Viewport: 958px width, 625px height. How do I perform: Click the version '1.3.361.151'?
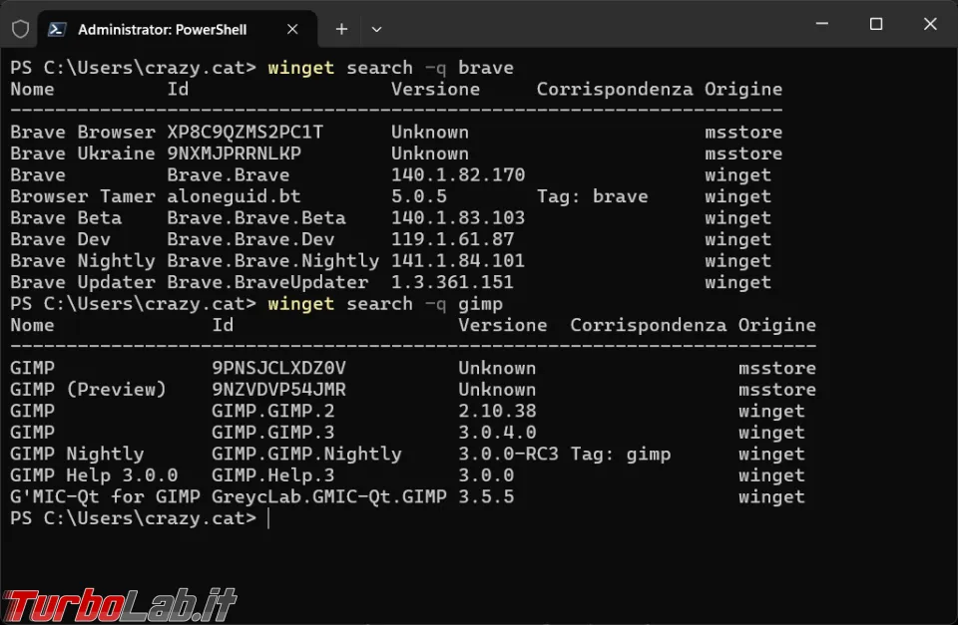452,282
